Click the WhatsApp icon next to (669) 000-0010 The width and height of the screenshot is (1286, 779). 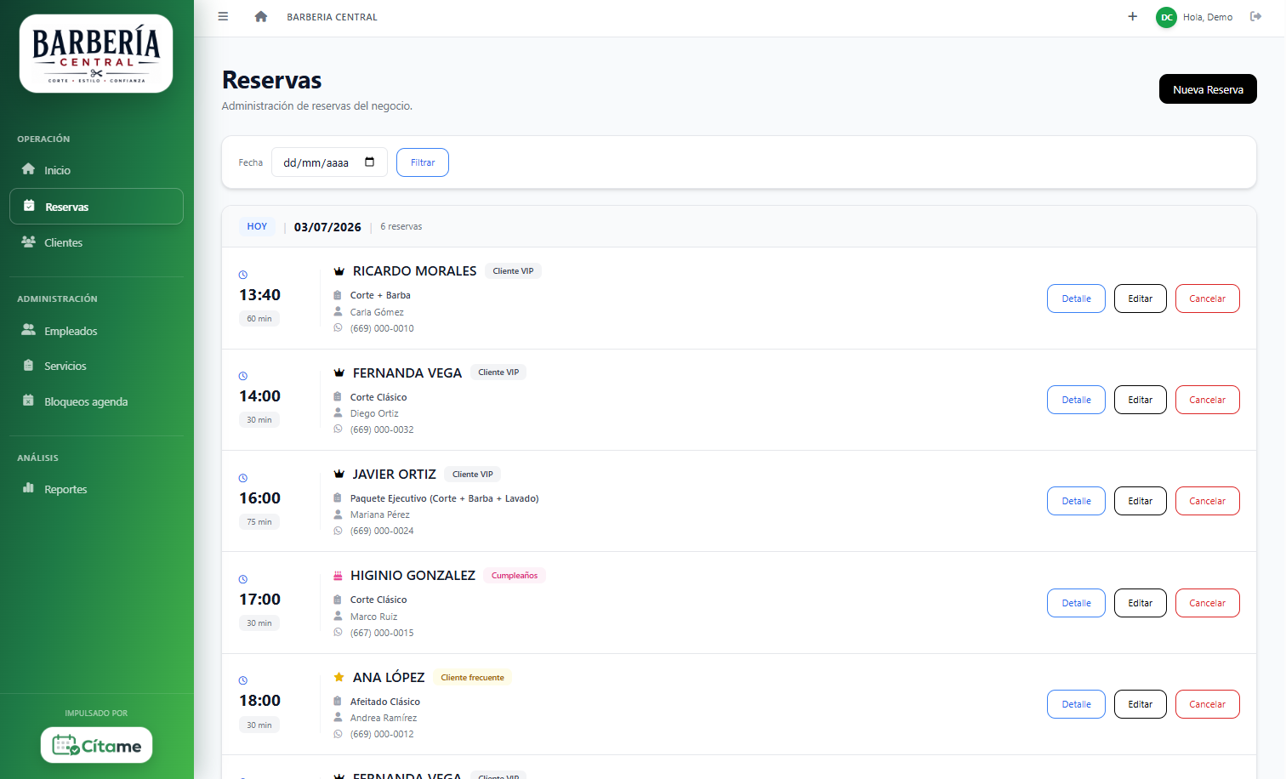338,327
